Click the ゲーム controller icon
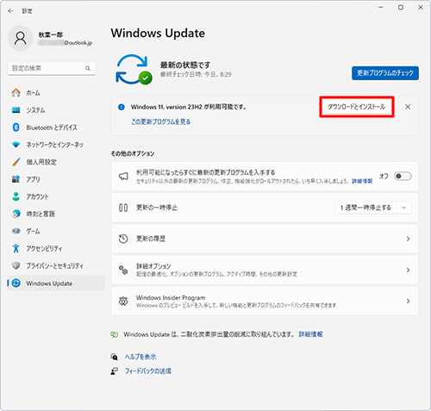This screenshot has height=411, width=431. pyautogui.click(x=16, y=231)
